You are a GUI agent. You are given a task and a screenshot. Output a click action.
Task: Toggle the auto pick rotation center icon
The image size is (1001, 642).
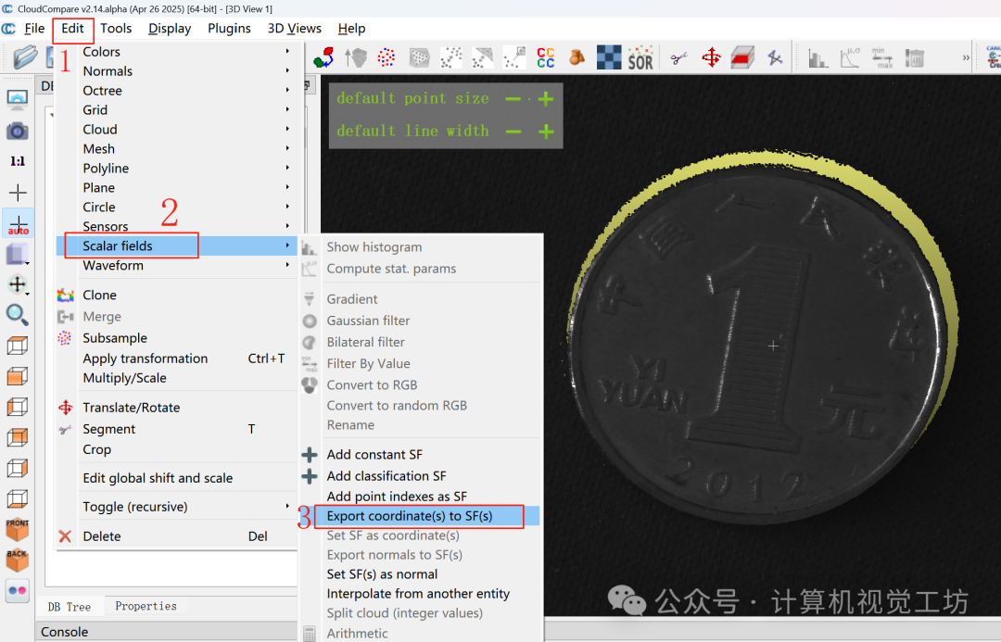coord(18,223)
